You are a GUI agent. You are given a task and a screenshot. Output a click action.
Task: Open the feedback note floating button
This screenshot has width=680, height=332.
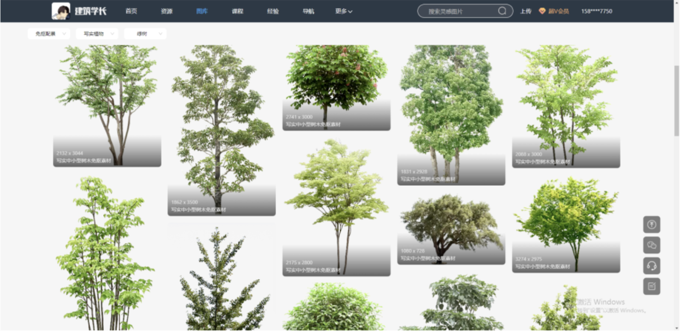click(652, 287)
